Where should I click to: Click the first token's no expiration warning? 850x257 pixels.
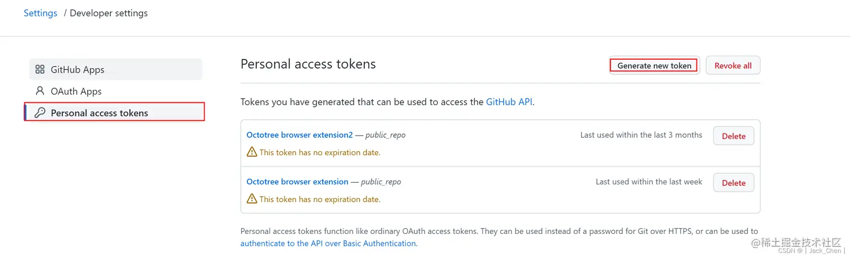(x=320, y=152)
